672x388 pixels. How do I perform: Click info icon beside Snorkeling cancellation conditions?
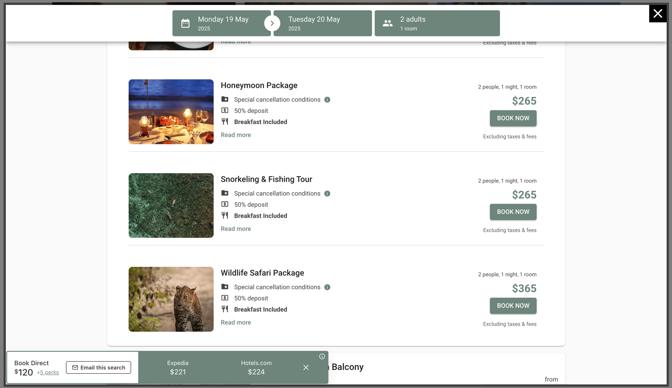pyautogui.click(x=327, y=193)
